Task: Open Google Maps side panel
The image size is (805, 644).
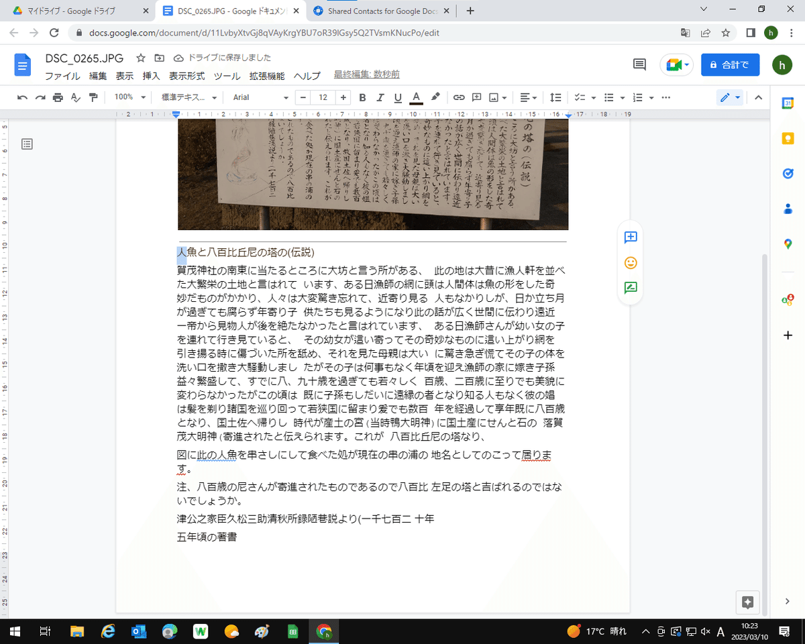Action: click(x=788, y=244)
